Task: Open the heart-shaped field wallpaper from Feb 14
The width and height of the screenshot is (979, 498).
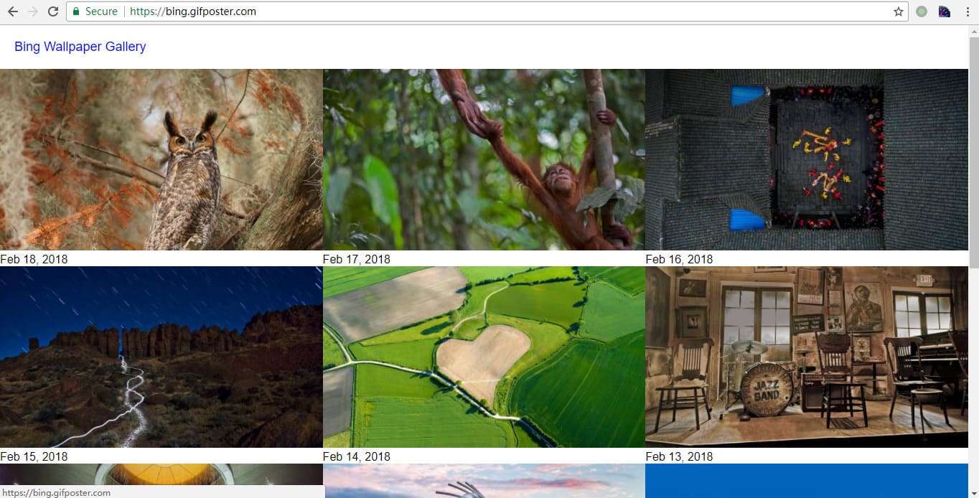Action: tap(484, 357)
